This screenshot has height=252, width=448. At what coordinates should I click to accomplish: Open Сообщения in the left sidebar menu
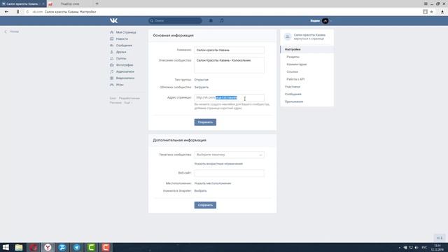click(x=124, y=45)
